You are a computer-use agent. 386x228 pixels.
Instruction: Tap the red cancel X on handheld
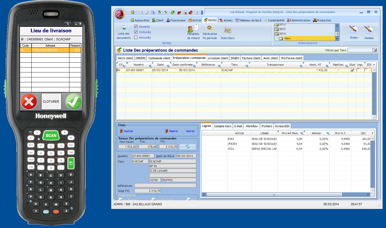point(29,101)
